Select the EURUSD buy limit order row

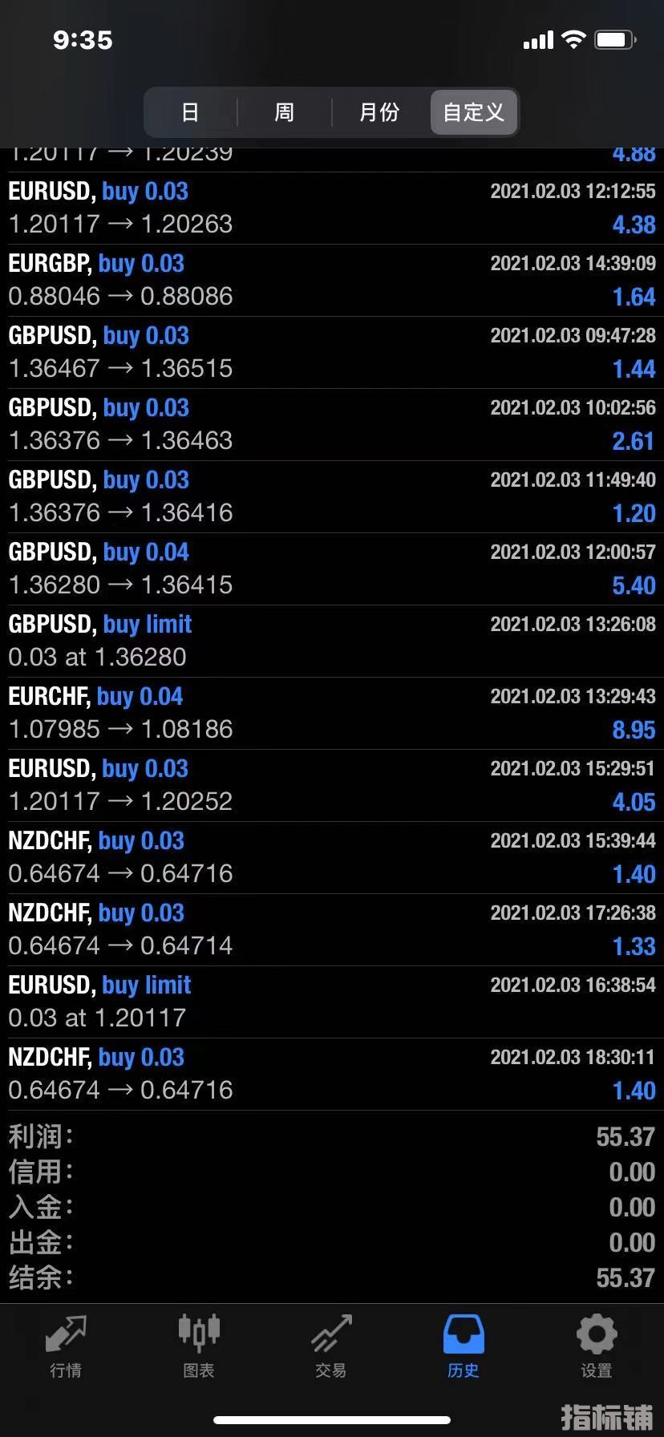click(x=332, y=1002)
